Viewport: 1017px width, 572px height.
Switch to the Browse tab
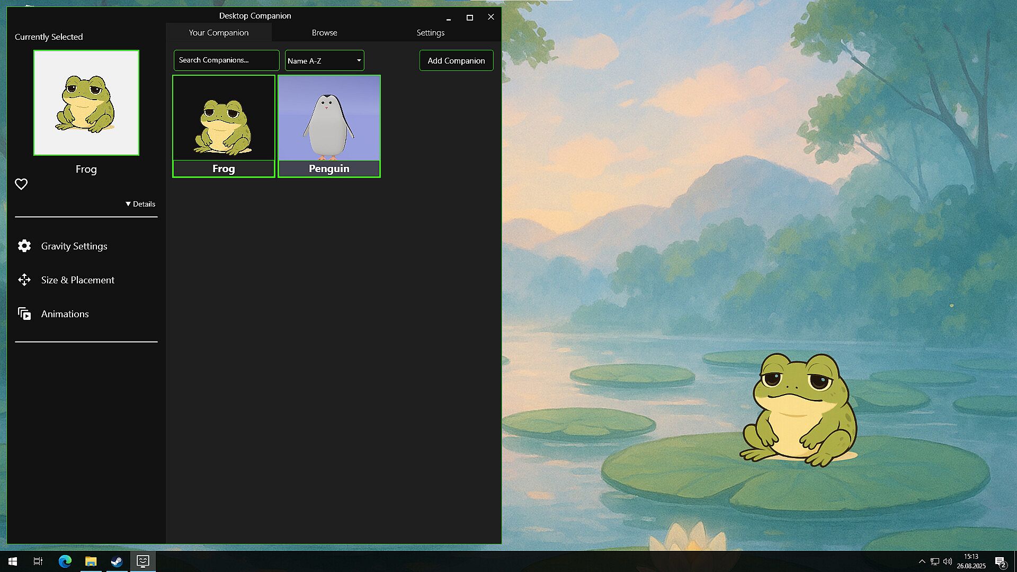click(x=324, y=33)
